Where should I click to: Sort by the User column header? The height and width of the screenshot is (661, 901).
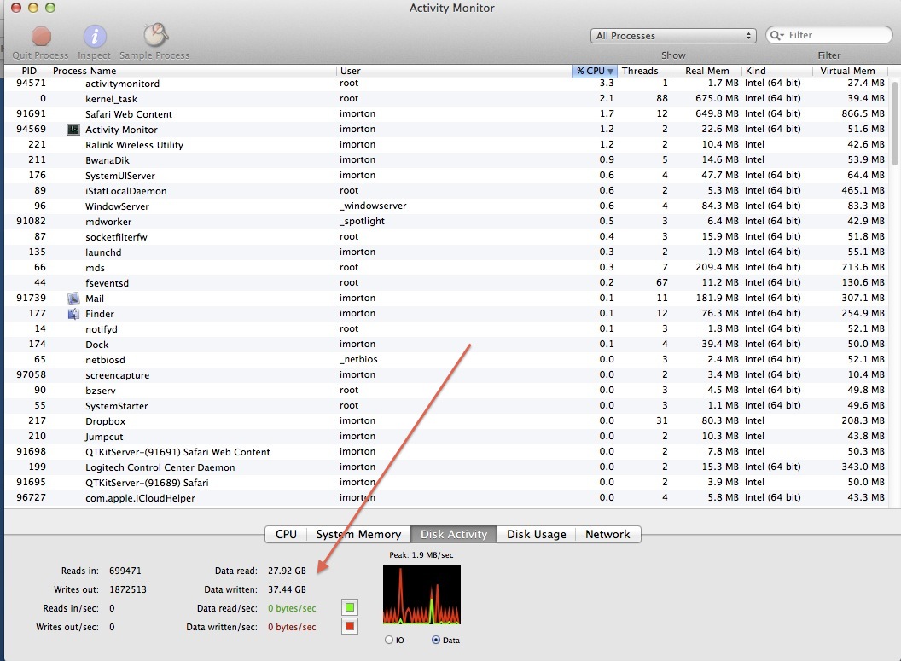(x=454, y=71)
